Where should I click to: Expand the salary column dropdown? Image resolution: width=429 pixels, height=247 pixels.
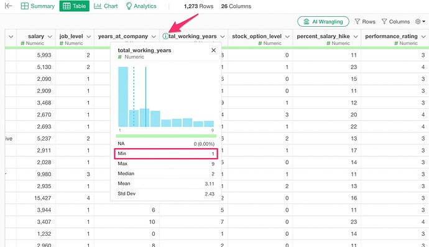[x=50, y=37]
